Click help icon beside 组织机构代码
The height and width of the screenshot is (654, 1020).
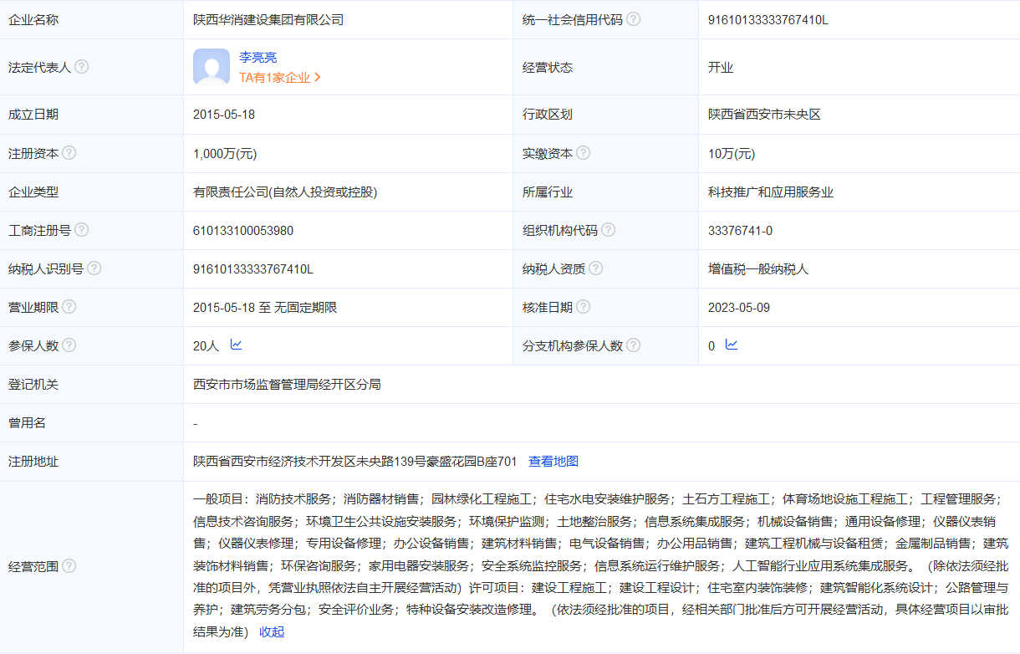[x=608, y=230]
